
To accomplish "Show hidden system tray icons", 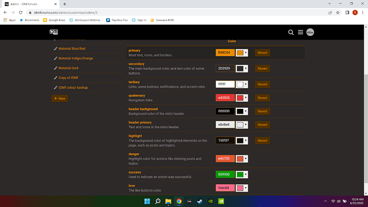I will click(x=325, y=201).
